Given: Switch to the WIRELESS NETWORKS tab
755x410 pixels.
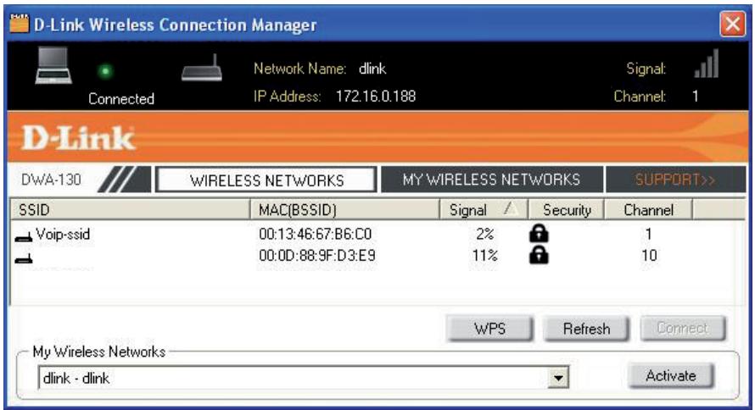Looking at the screenshot, I should click(x=266, y=180).
